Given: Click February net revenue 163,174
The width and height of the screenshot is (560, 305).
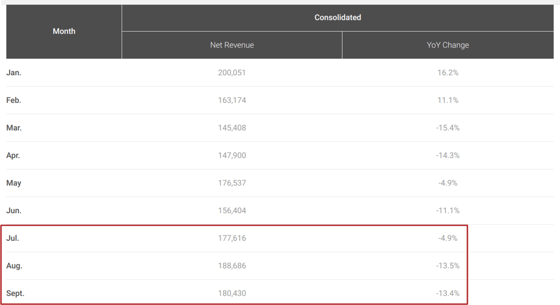Looking at the screenshot, I should (232, 100).
